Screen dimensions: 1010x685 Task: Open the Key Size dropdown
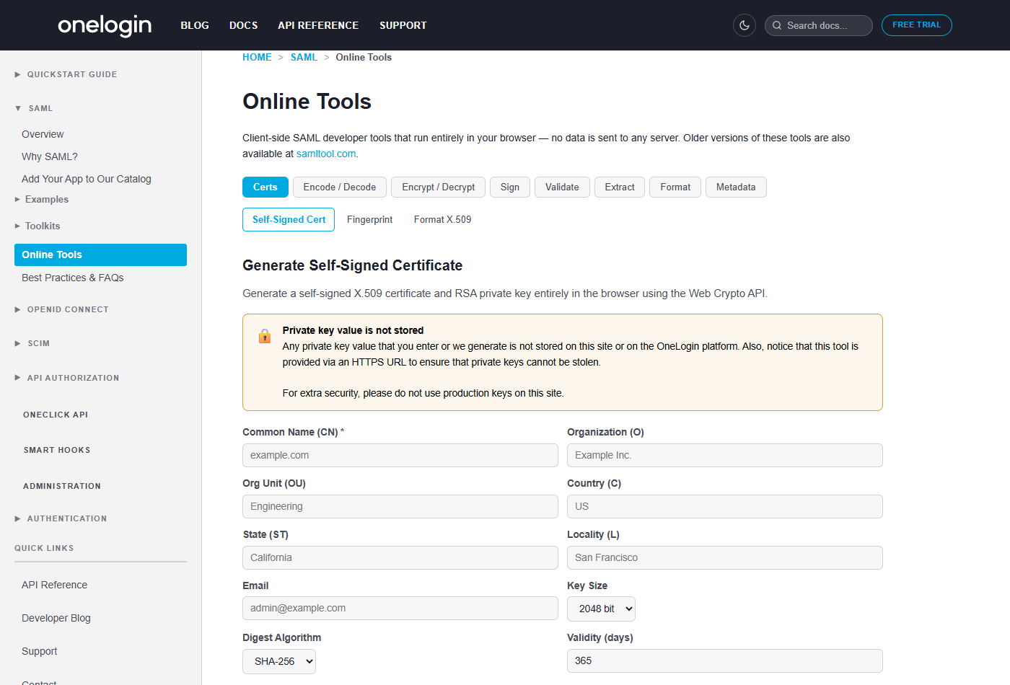point(601,609)
